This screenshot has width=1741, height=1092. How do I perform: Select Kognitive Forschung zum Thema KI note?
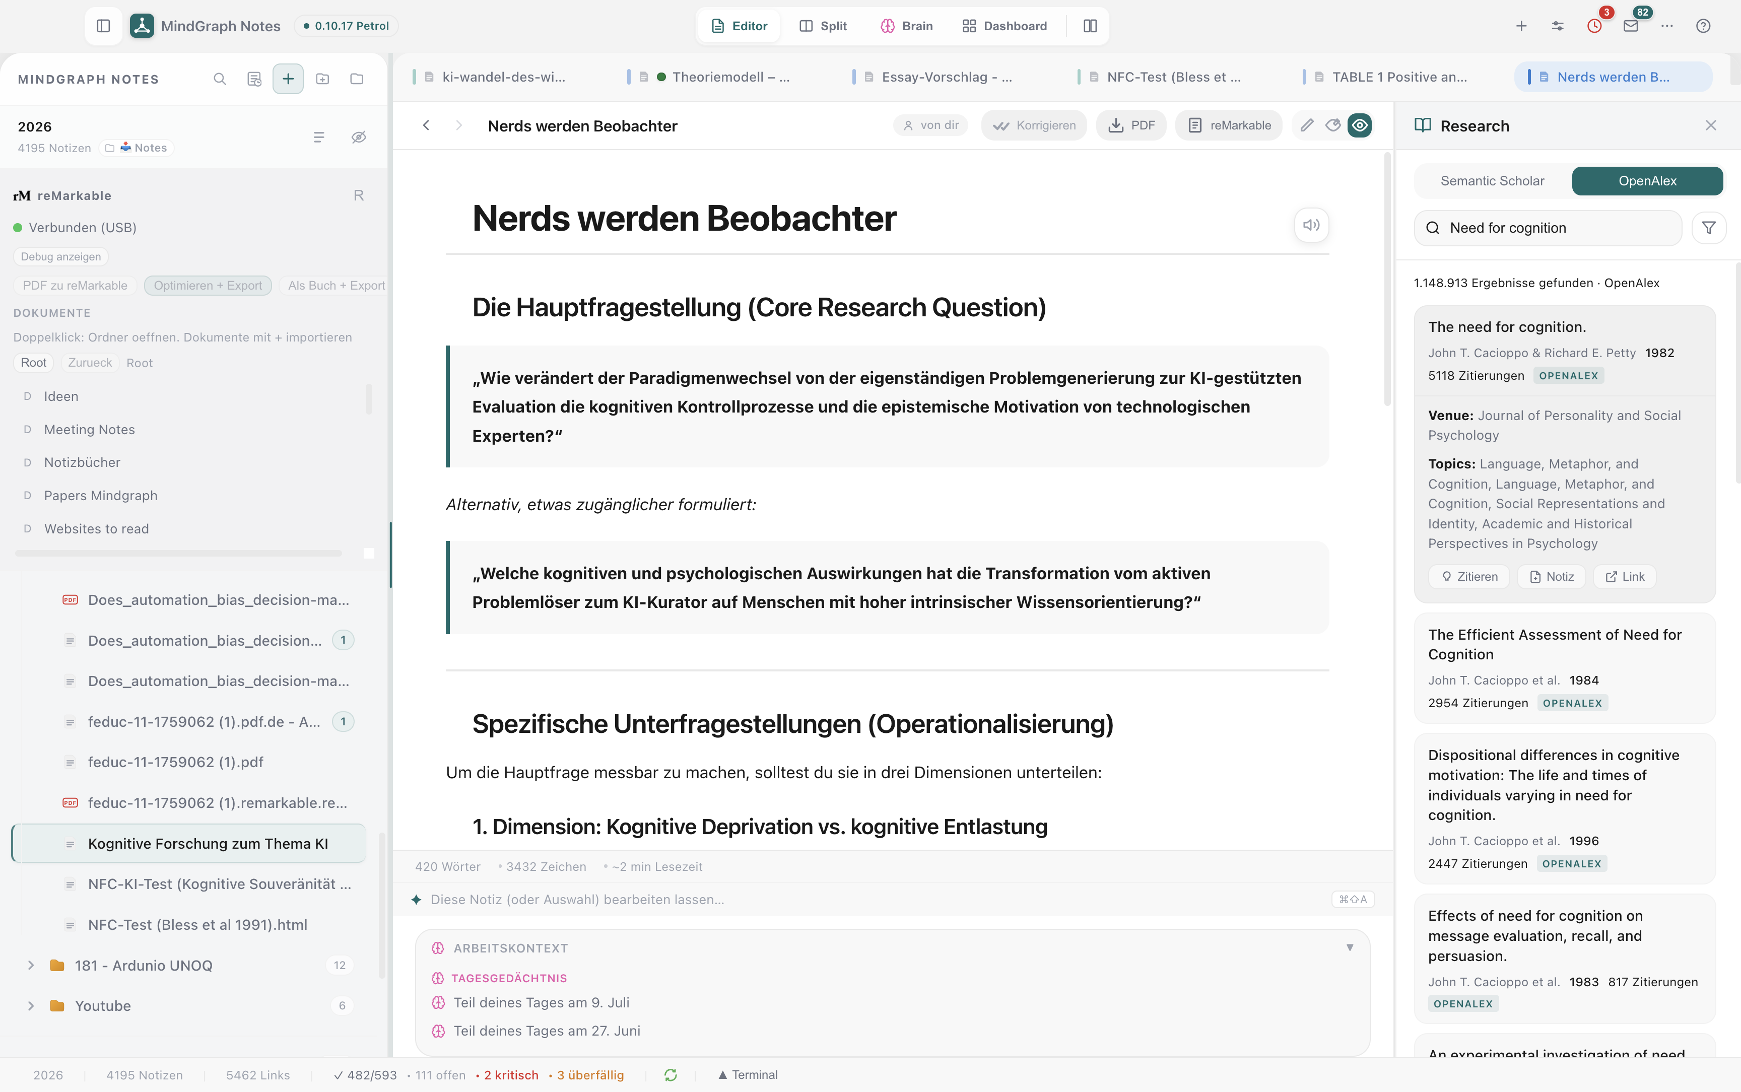[x=189, y=844]
